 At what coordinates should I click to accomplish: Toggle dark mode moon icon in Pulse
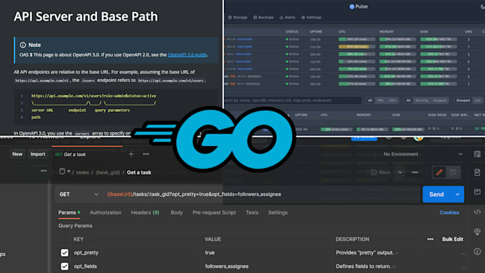click(483, 6)
